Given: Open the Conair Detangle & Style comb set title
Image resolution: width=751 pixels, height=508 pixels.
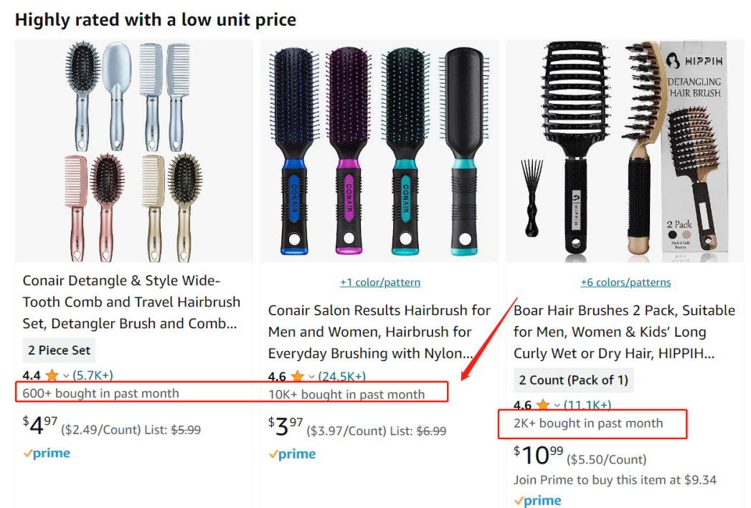Looking at the screenshot, I should click(131, 302).
